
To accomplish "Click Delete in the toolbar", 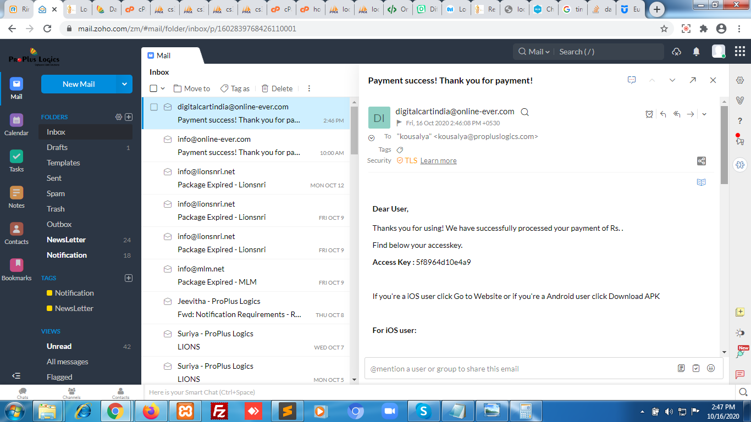I will click(x=277, y=88).
